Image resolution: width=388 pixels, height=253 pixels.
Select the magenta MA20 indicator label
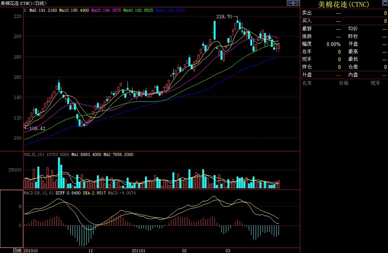click(106, 10)
